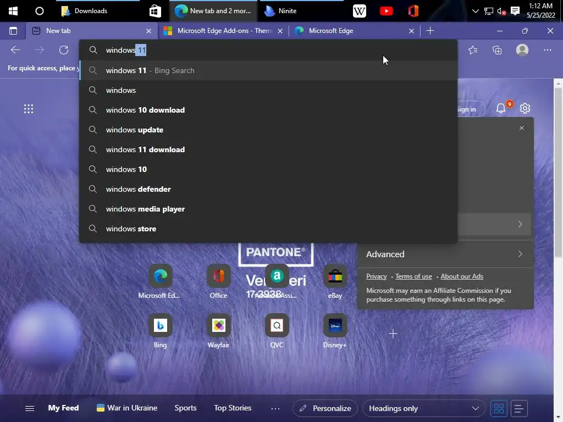This screenshot has width=563, height=422.
Task: Open the notifications bell
Action: click(x=501, y=108)
